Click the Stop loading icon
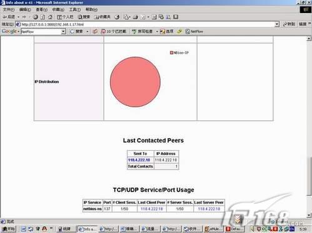312x233 pixels. (x=36, y=17)
